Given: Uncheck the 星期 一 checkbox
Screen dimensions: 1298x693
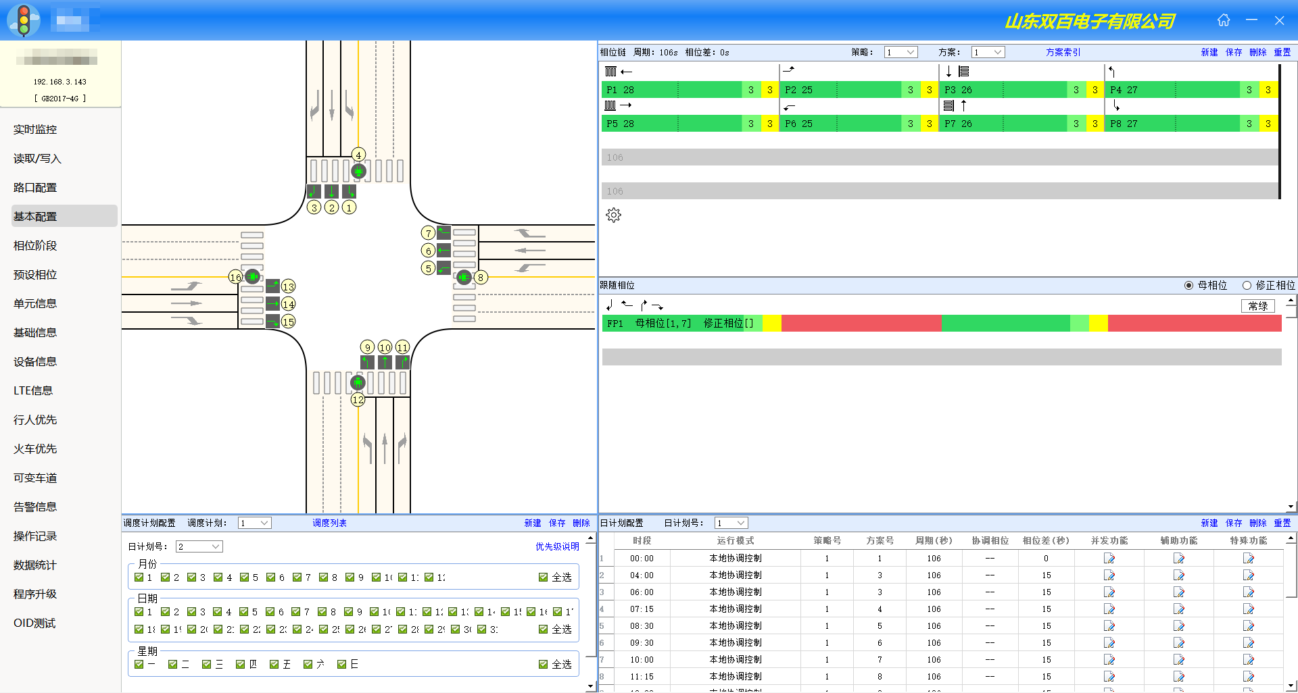Looking at the screenshot, I should (x=139, y=665).
